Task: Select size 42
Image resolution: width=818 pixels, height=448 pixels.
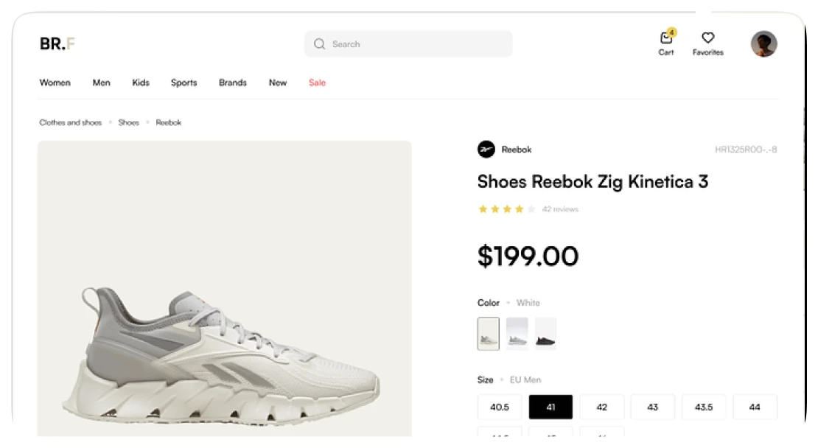Action: point(601,407)
